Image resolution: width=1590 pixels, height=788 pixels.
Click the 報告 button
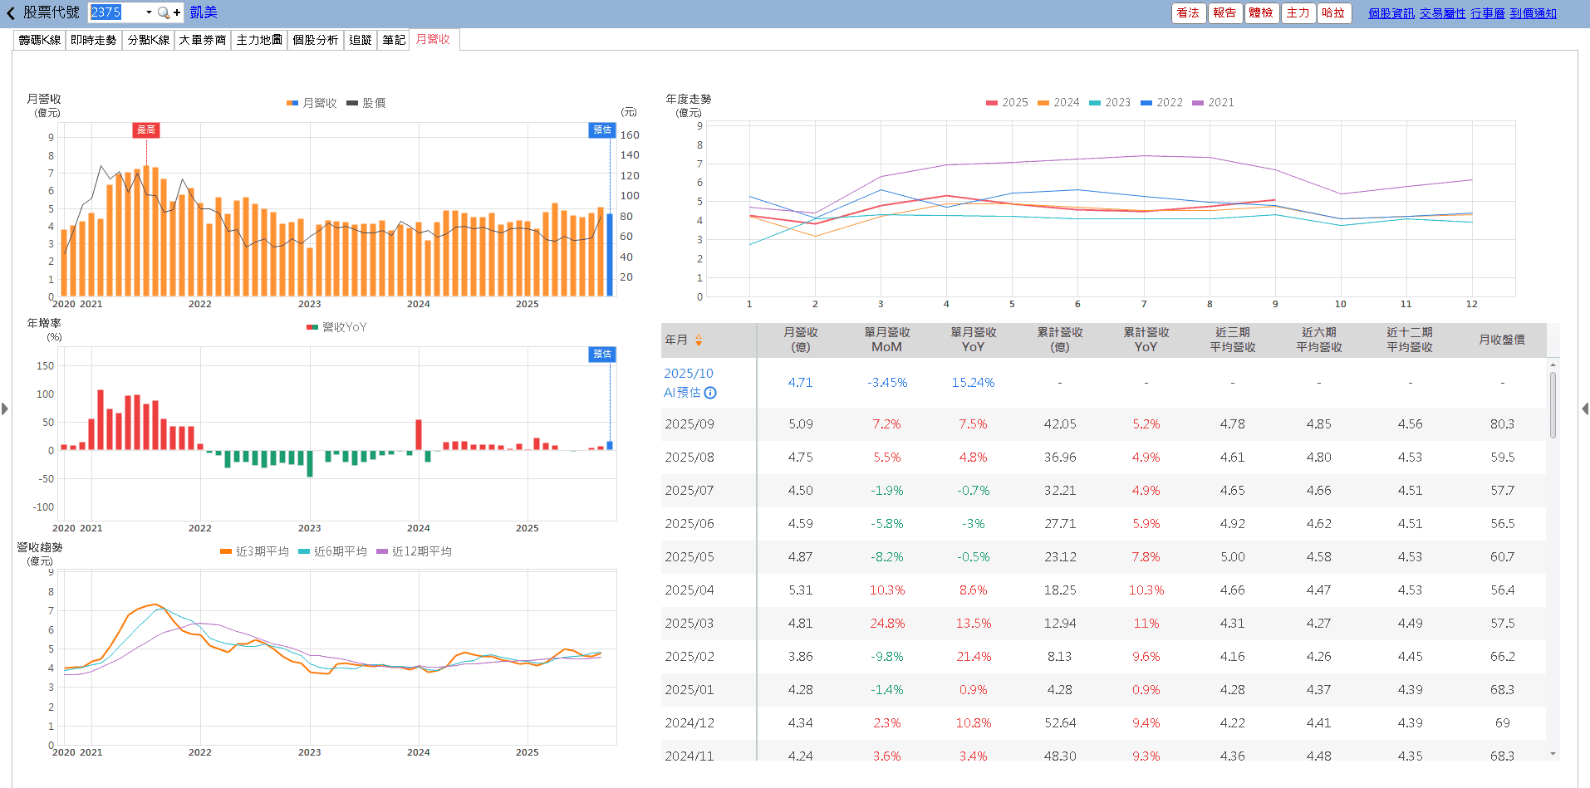point(1224,13)
